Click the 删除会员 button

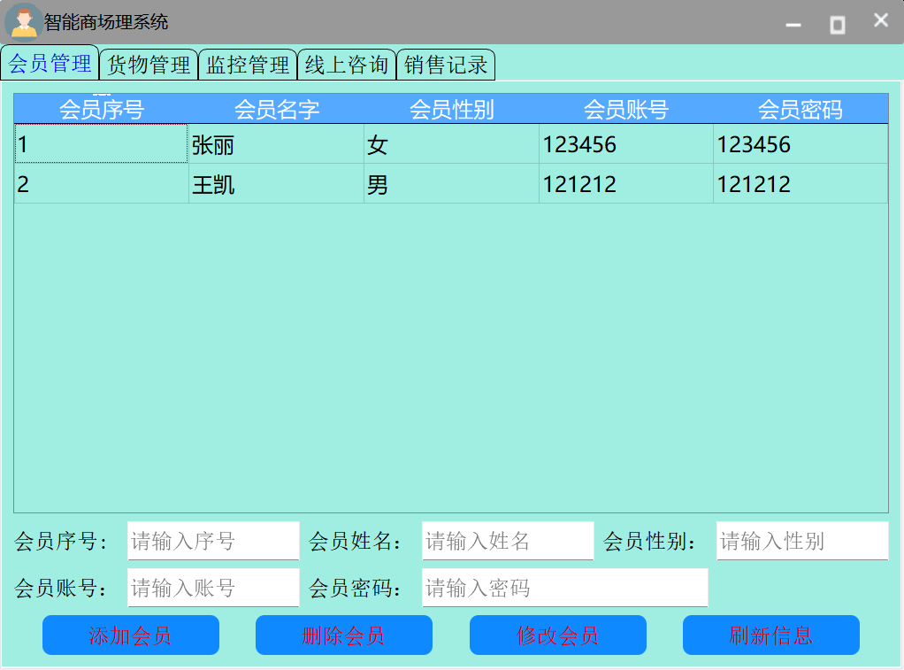(x=344, y=635)
